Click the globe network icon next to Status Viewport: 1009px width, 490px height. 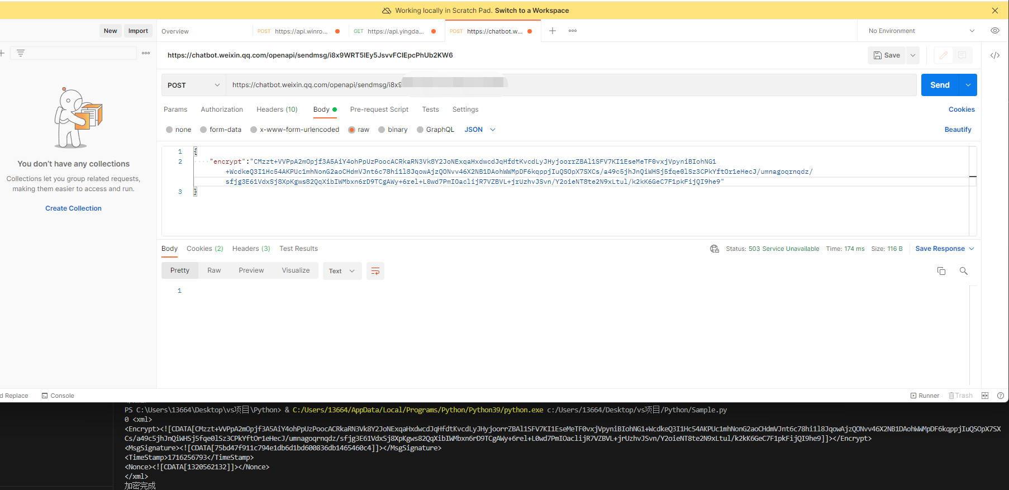(x=715, y=249)
